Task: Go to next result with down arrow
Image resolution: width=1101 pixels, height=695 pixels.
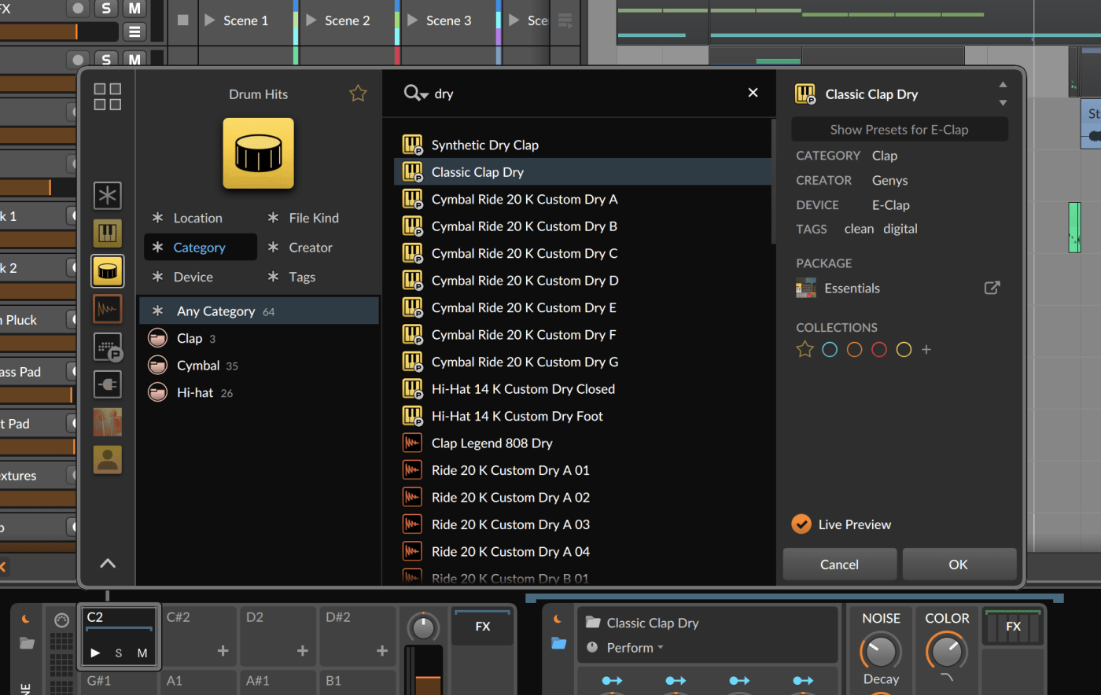Action: (1003, 103)
